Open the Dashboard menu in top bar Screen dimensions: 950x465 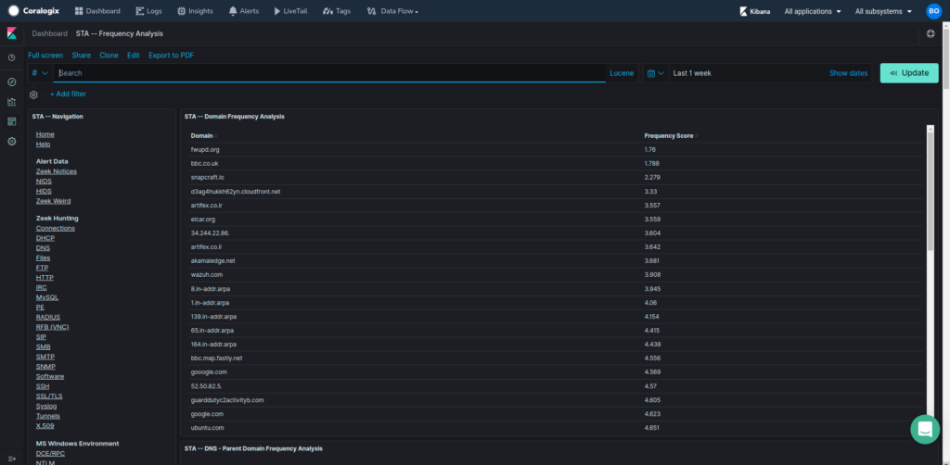pyautogui.click(x=97, y=11)
